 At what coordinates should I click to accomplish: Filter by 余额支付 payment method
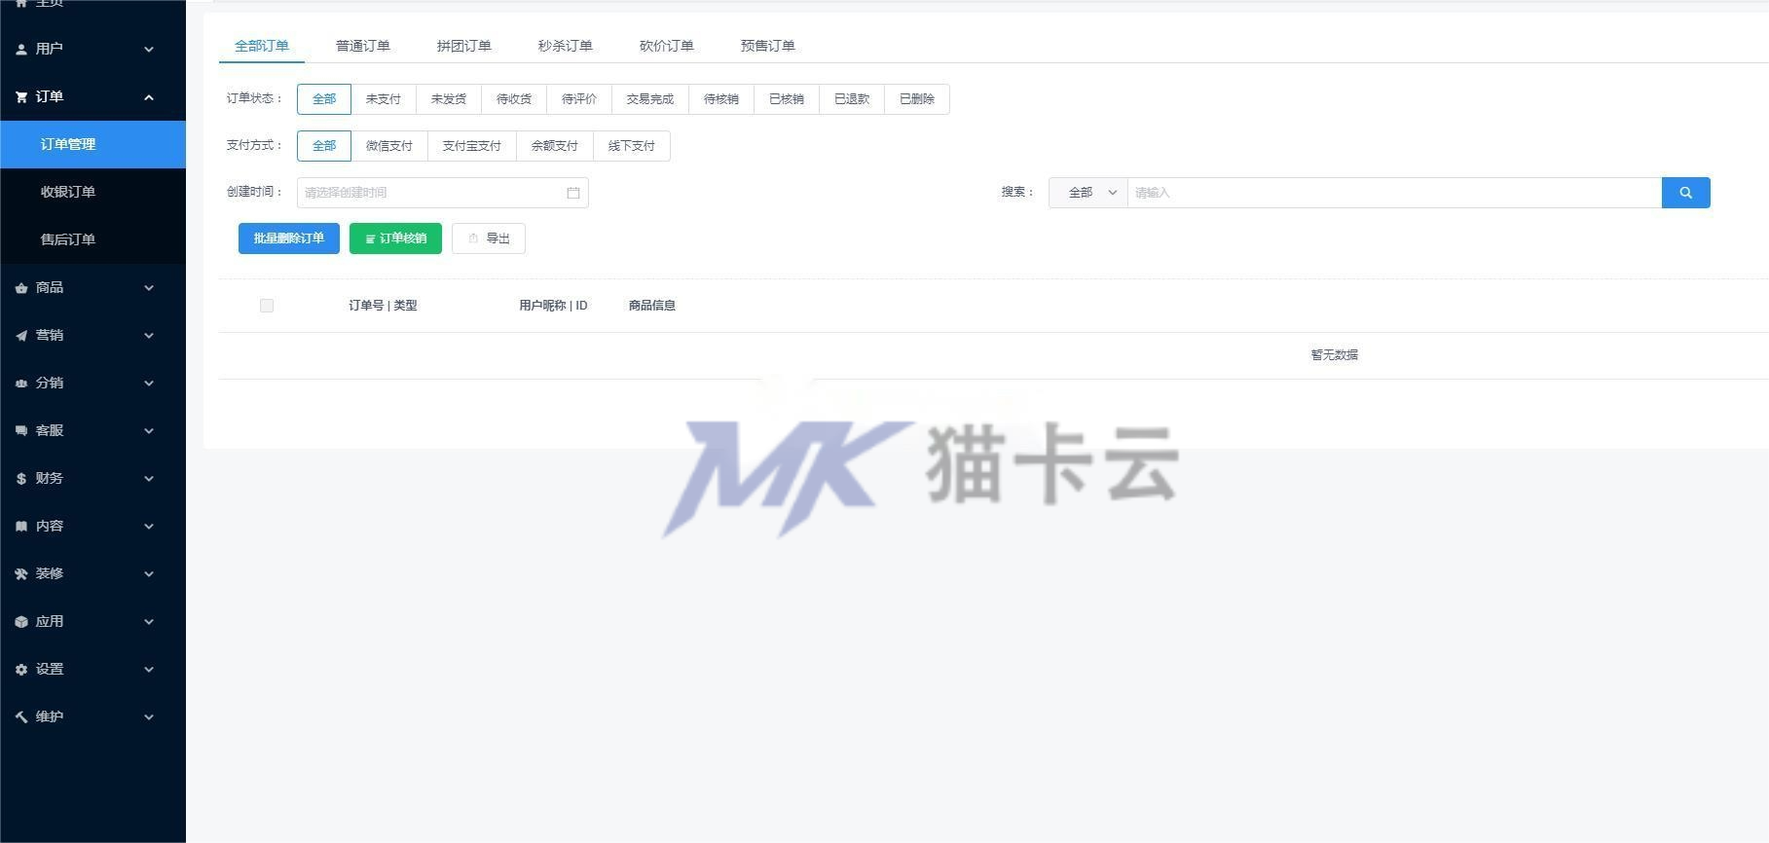555,146
